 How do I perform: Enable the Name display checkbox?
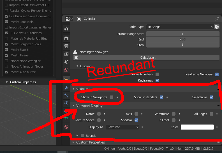click(x=99, y=114)
